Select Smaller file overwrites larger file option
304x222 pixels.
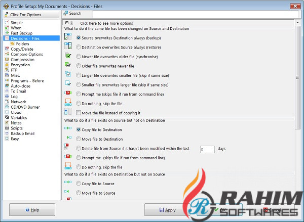pos(79,84)
